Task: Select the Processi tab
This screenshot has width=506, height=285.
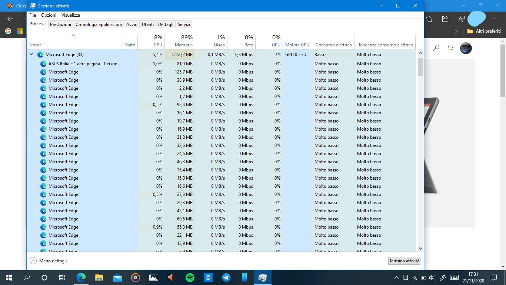Action: click(37, 24)
